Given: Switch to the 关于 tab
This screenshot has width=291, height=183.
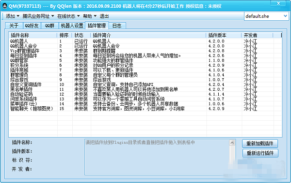Looking at the screenshot, I should point(14,26).
